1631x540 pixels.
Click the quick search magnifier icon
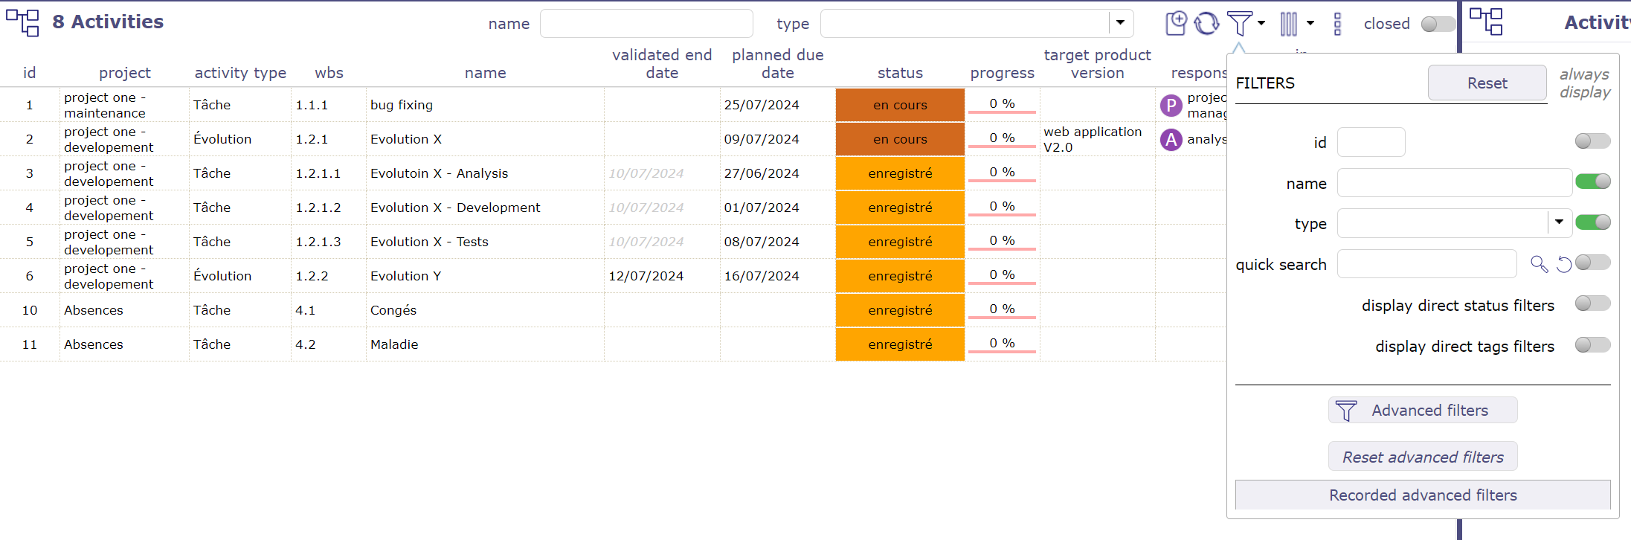point(1539,263)
